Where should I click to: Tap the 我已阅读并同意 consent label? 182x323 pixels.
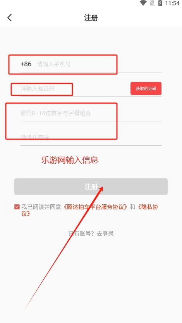click(x=41, y=207)
